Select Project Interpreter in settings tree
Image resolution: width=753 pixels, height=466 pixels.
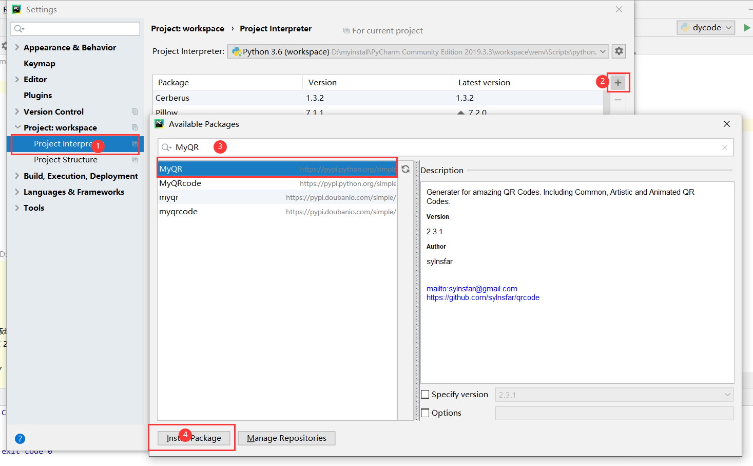(75, 144)
